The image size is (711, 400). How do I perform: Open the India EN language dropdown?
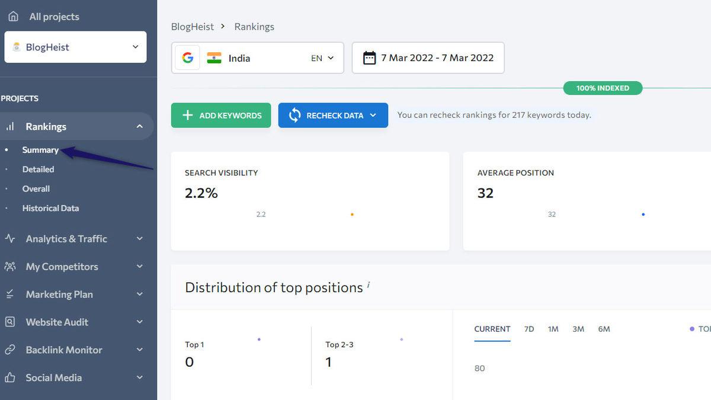pos(323,58)
